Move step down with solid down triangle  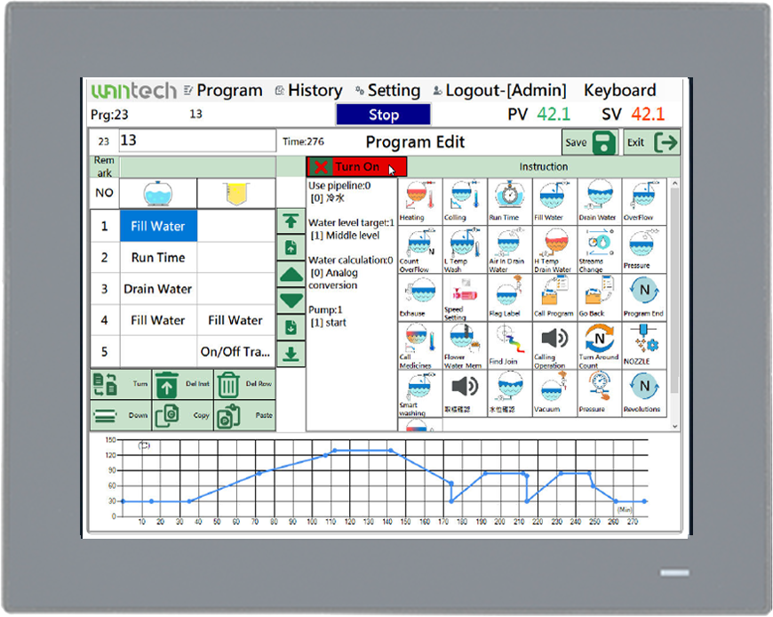click(291, 300)
